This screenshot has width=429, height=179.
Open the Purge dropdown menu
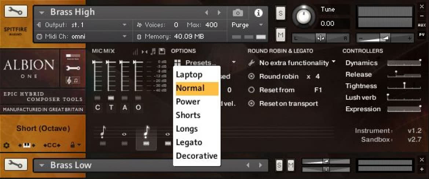[x=260, y=25]
